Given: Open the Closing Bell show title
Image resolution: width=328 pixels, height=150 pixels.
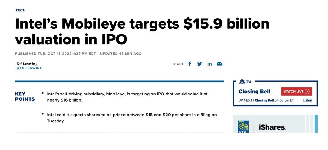Looking at the screenshot, I should (x=254, y=92).
